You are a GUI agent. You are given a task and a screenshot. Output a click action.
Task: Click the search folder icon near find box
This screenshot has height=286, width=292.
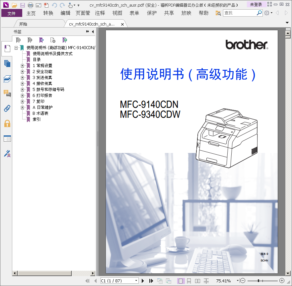point(218,13)
